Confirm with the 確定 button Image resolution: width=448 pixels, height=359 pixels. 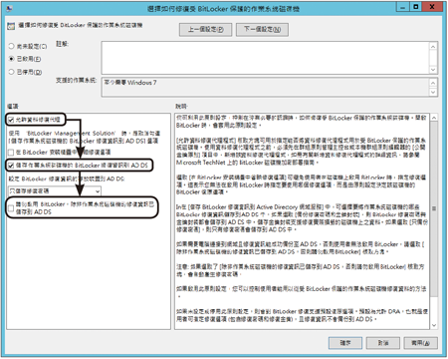[345, 343]
